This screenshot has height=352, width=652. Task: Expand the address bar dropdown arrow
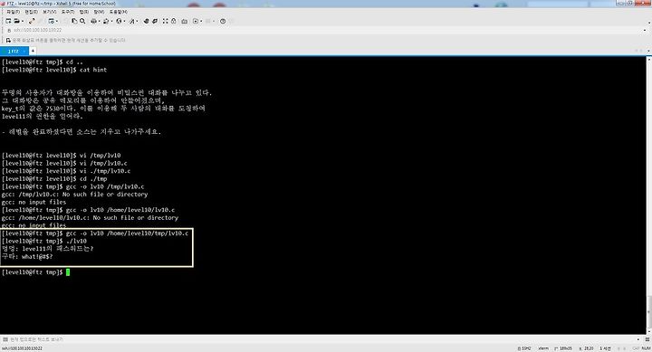(x=645, y=30)
